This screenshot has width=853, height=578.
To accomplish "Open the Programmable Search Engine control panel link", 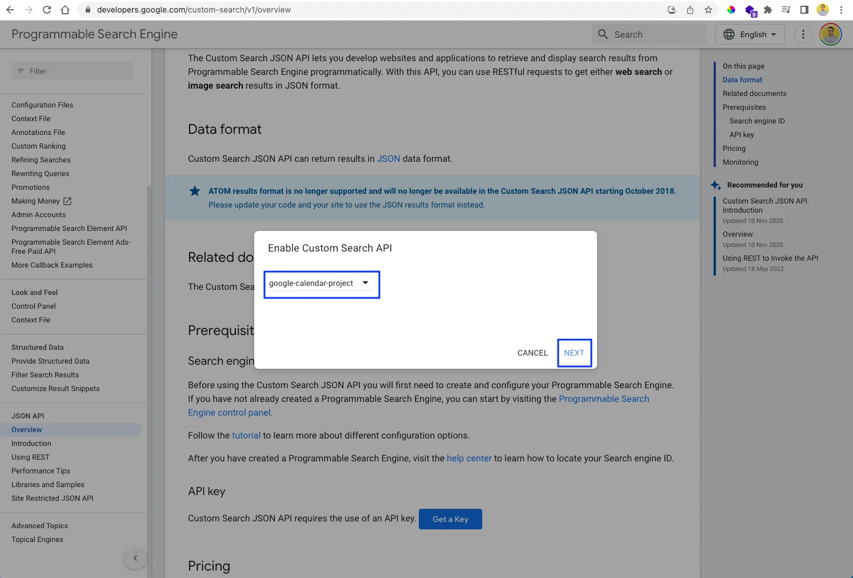I will [x=418, y=406].
